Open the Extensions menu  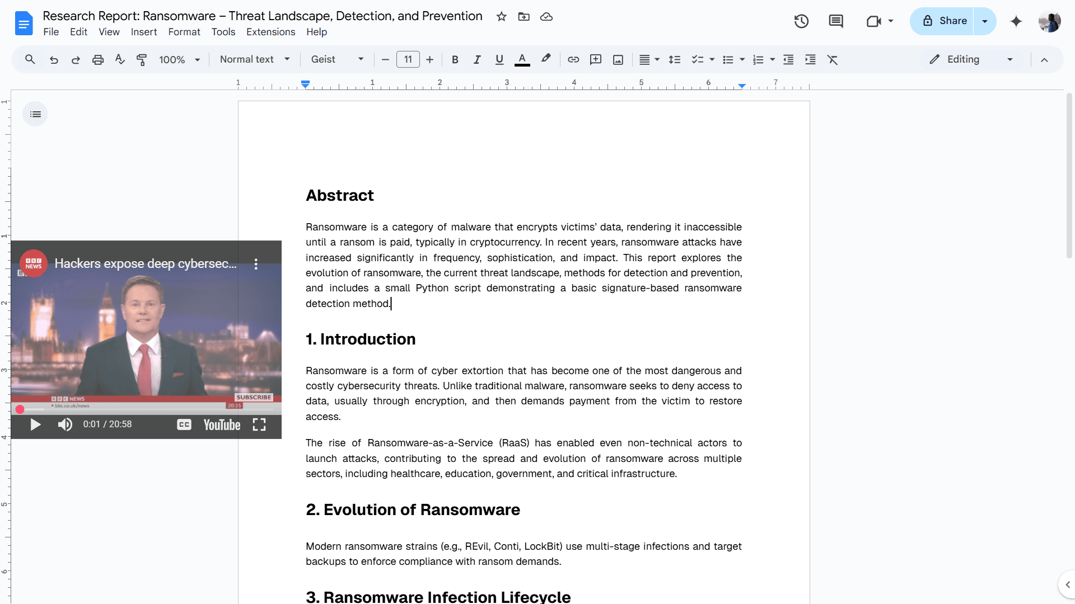270,32
